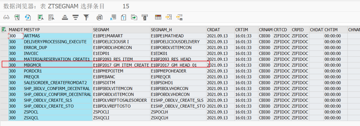Open the check table magnifier icon
Viewport: 360px width, 126px height.
point(17,17)
